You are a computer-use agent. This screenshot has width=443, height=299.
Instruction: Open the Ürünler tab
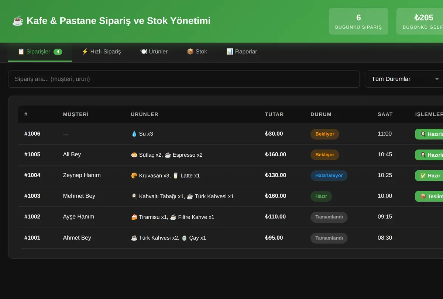[154, 52]
